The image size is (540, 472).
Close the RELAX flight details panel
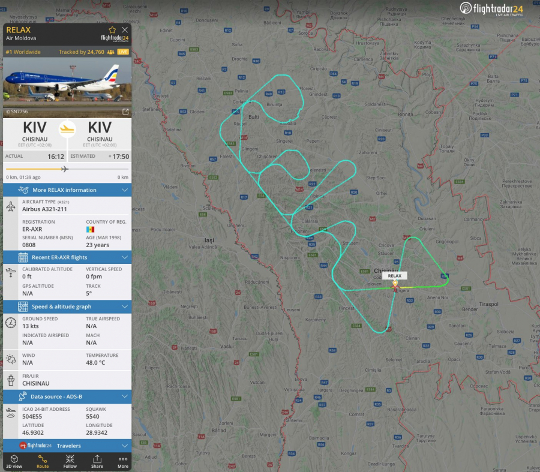[x=125, y=30]
